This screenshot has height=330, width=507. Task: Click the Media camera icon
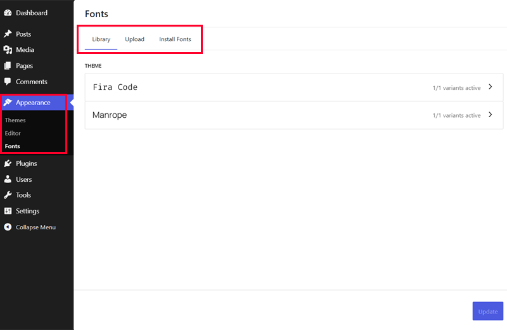tap(8, 50)
